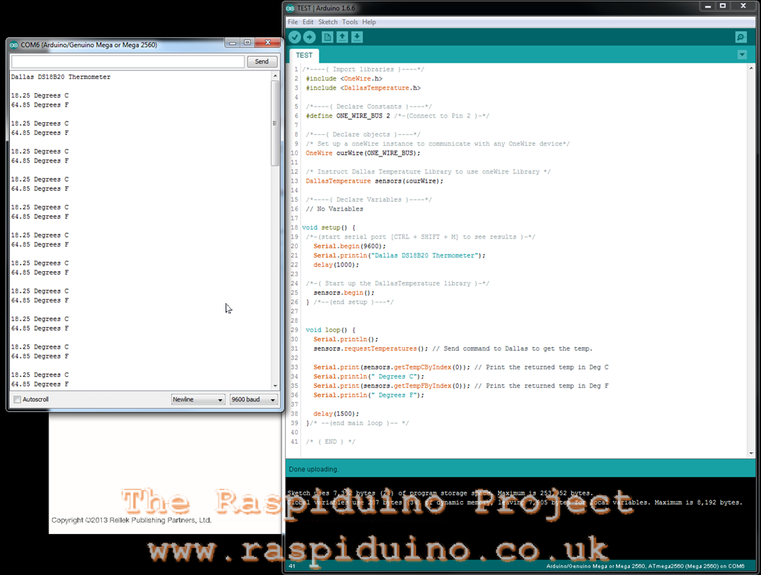Open a sketch with the Open icon
761x575 pixels.
343,37
